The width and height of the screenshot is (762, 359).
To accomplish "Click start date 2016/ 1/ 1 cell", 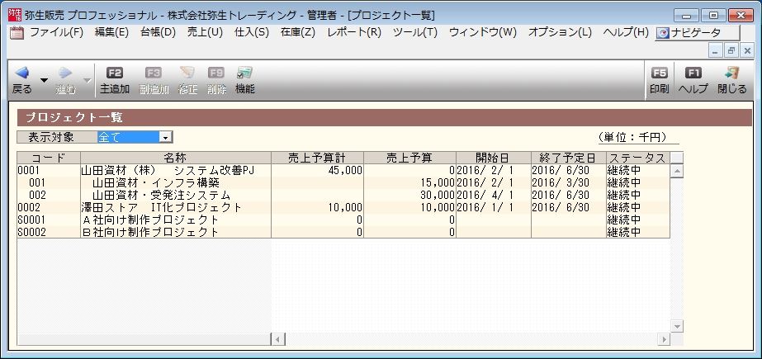I will [493, 207].
